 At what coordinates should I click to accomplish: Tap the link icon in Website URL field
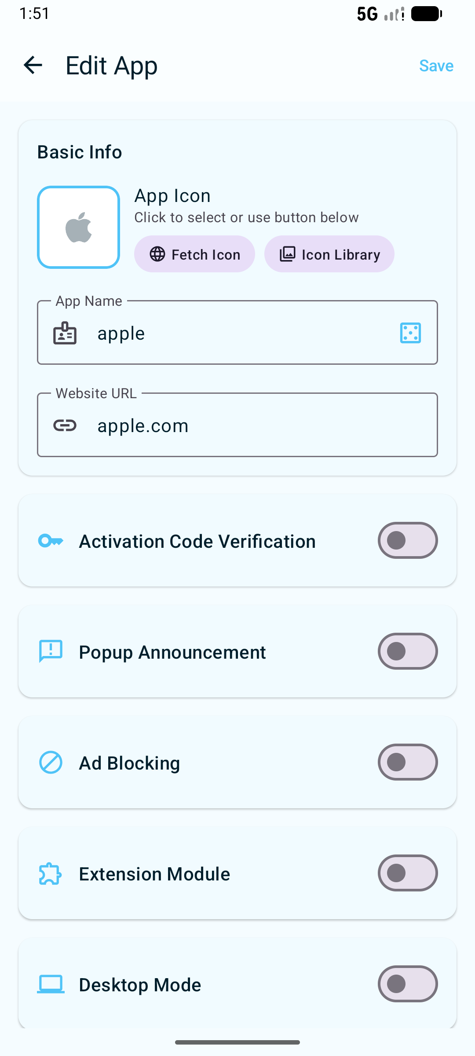coord(65,425)
